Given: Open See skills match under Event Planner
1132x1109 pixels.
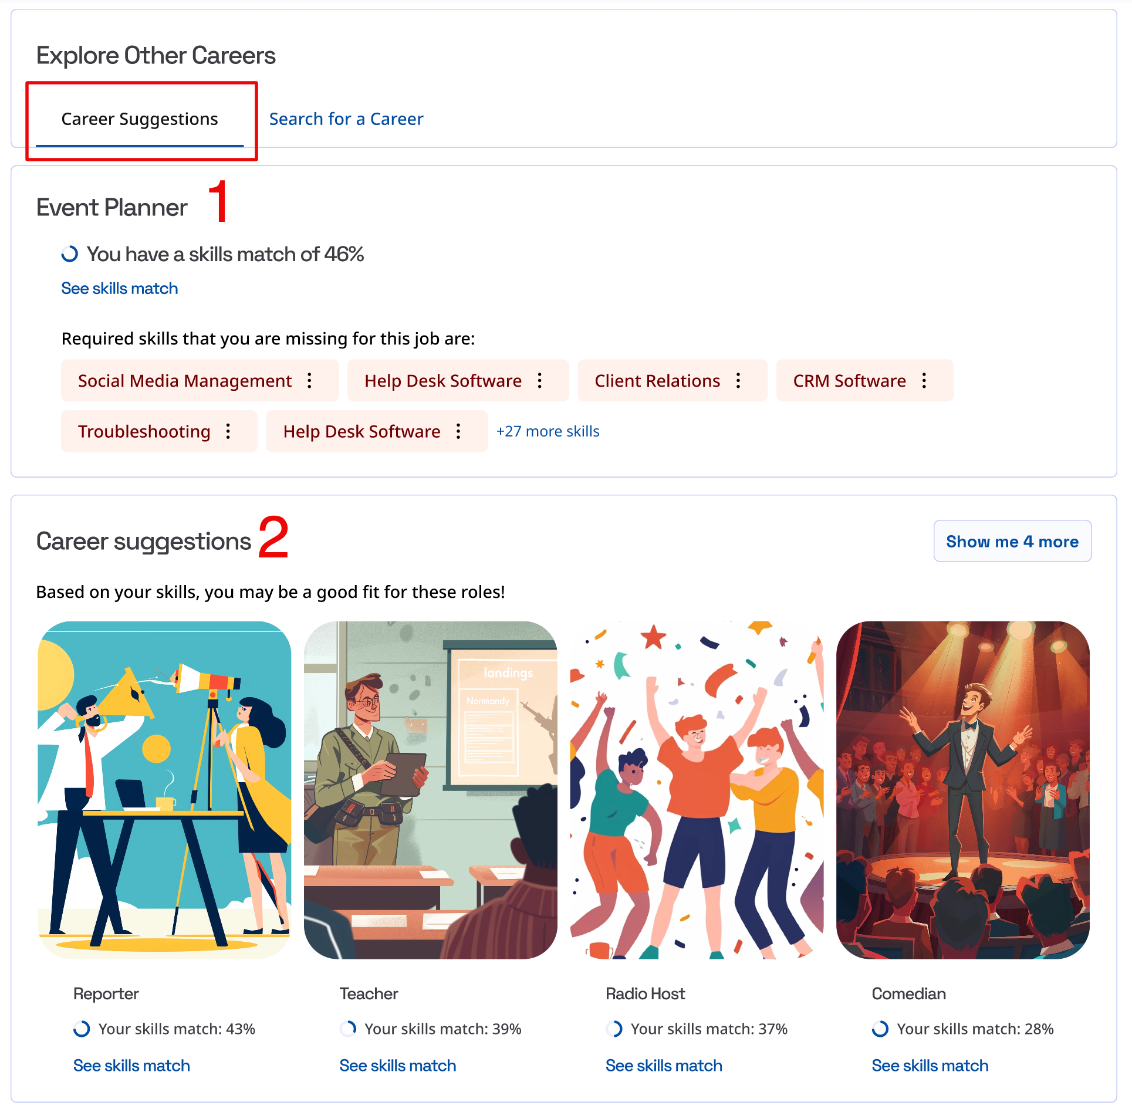Looking at the screenshot, I should tap(120, 288).
